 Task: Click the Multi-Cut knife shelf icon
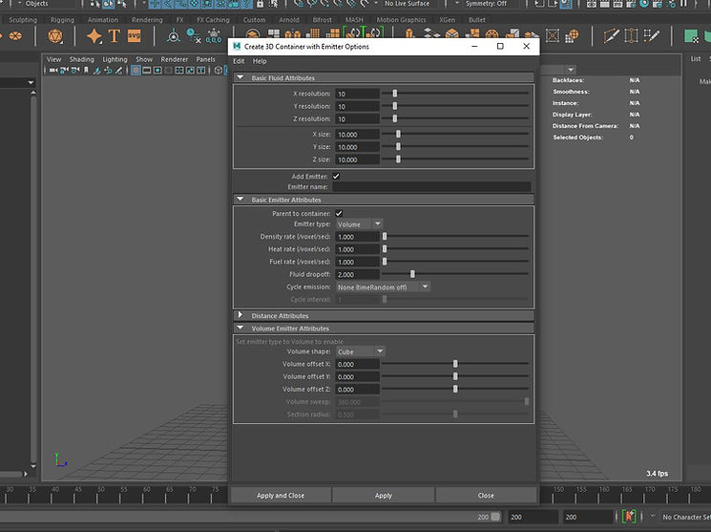(611, 36)
